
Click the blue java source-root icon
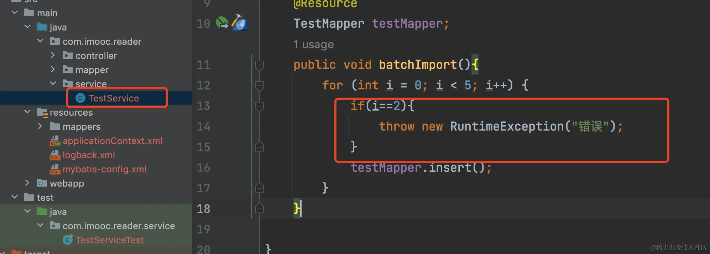click(x=42, y=27)
